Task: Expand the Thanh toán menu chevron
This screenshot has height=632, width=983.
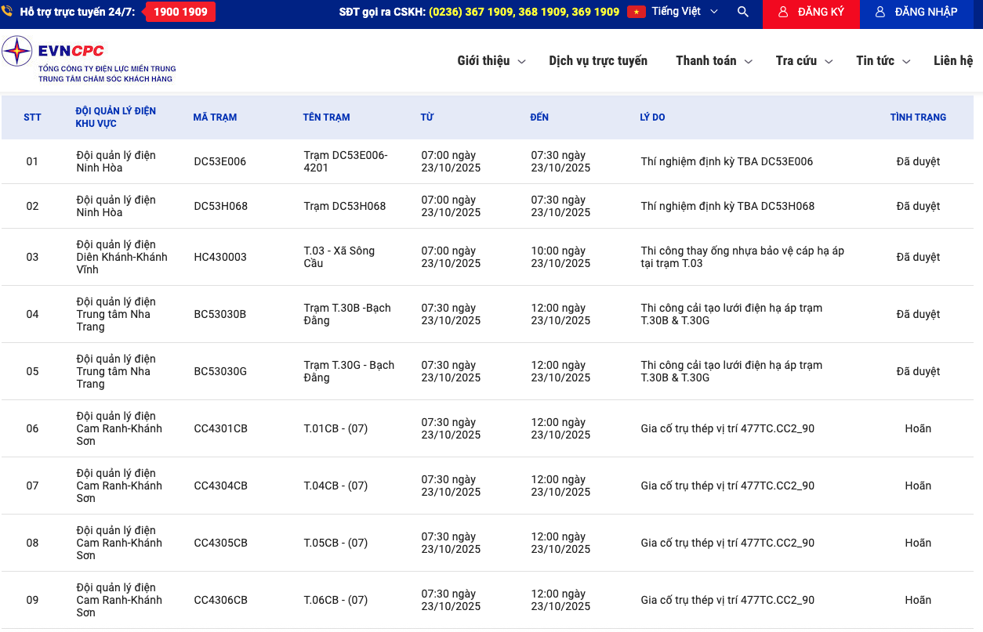Action: 748,62
